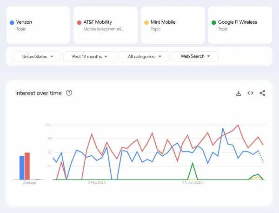Screen dimensions: 279x213
Task: Click the red AT&T Mobility dot
Action: point(79,22)
